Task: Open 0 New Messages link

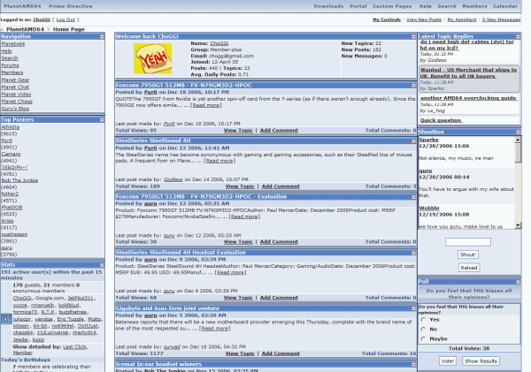Action: pyautogui.click(x=501, y=19)
